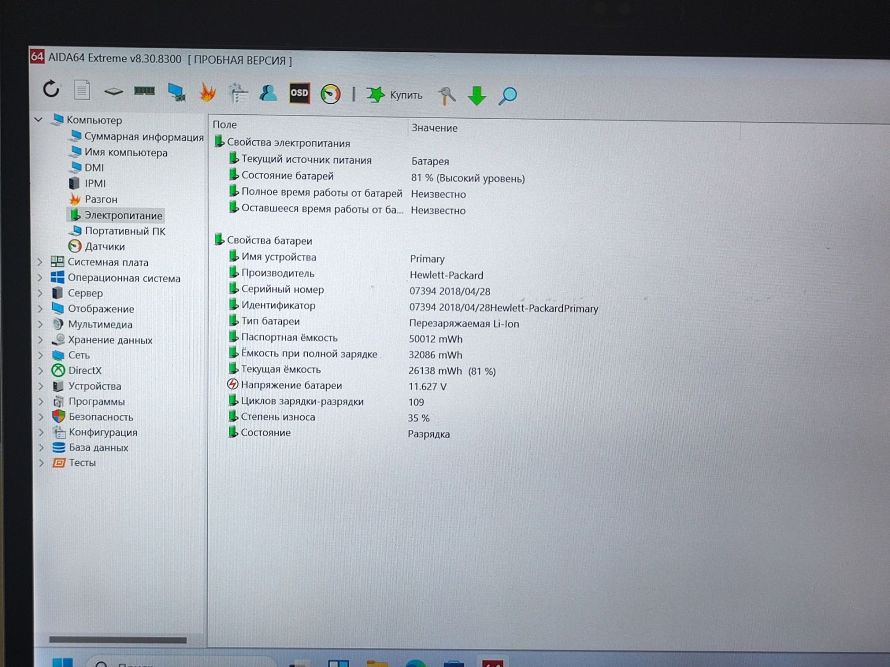
Task: Collapse the Компьютер tree node
Action: [x=39, y=120]
